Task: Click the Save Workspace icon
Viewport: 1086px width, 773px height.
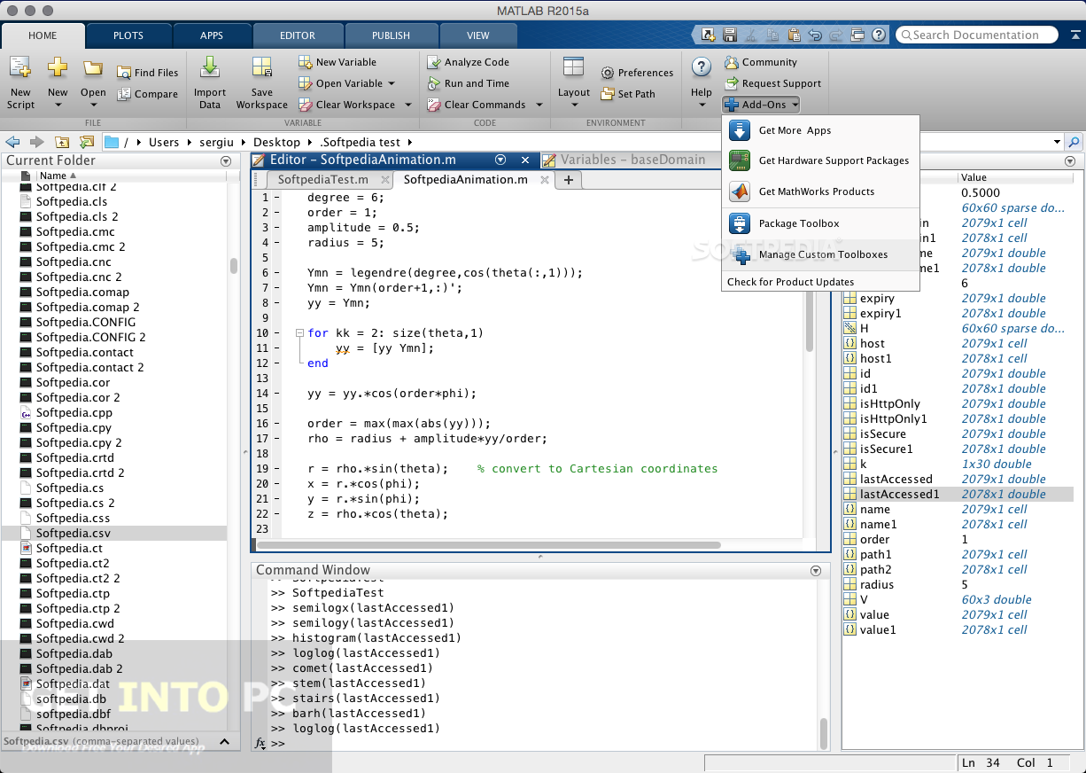Action: coord(261,68)
